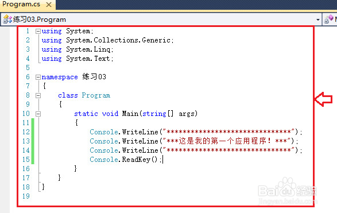
Task: Click closing brace on line 17
Action: click(59, 178)
